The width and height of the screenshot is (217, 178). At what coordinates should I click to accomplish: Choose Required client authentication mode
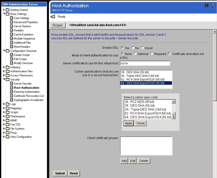[152, 54]
